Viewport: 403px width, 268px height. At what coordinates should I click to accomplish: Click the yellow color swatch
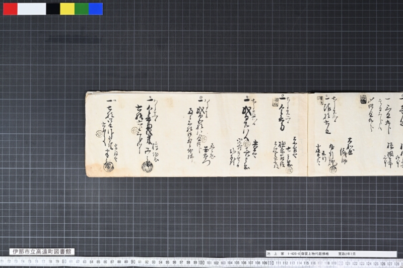coord(68,9)
